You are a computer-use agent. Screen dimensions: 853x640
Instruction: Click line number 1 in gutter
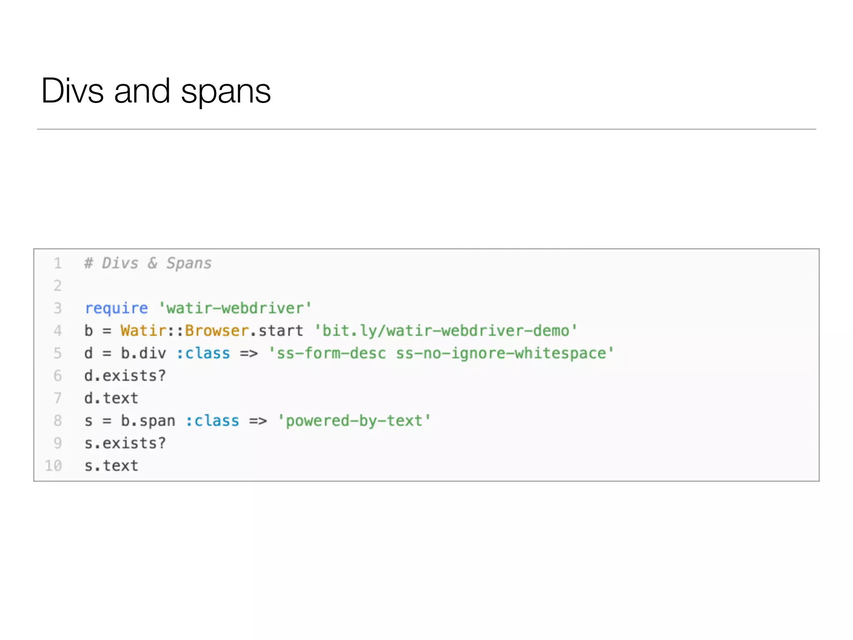[57, 263]
